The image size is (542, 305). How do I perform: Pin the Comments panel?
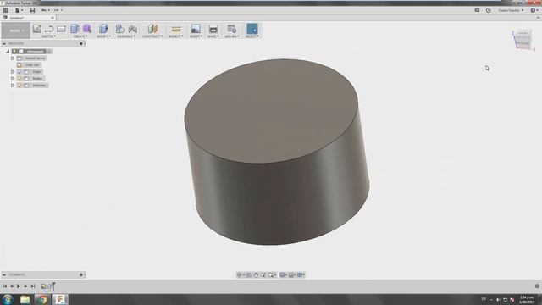(x=81, y=274)
